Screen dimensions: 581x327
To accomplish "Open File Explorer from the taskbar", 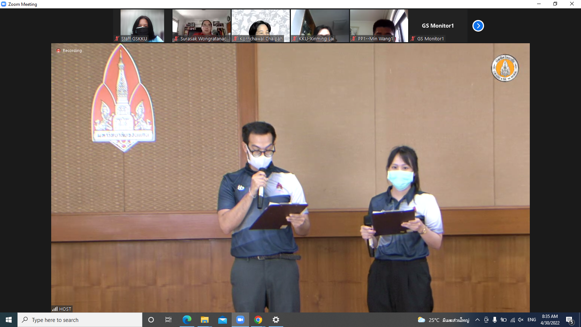I will point(205,320).
